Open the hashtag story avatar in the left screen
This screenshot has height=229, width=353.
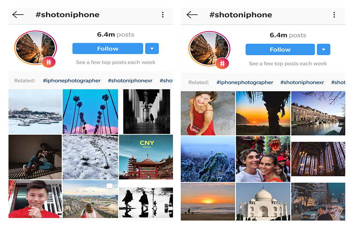[36, 48]
